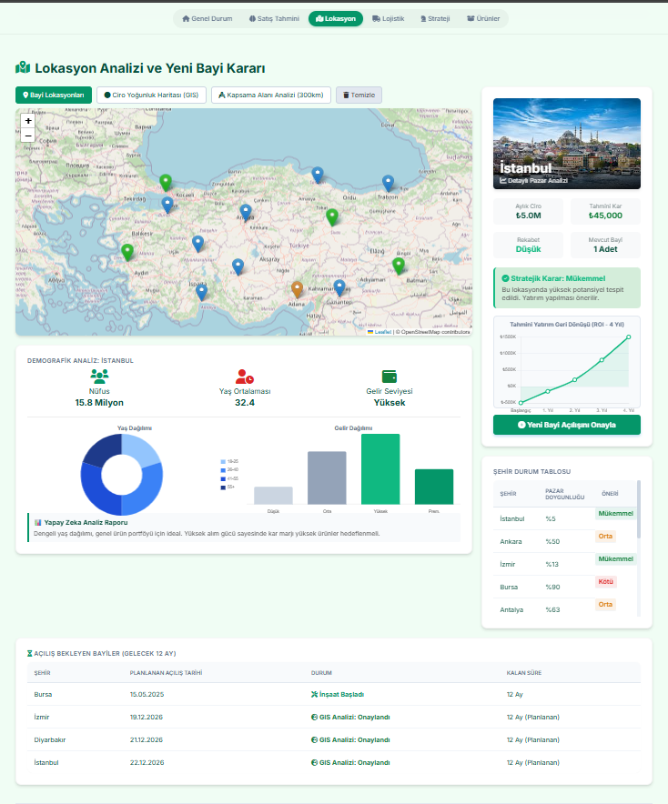Click the blue marker above Trabzon

point(388,183)
